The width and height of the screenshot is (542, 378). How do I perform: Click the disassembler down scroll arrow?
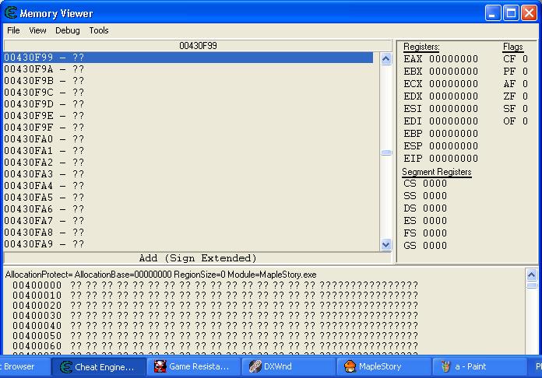pyautogui.click(x=385, y=245)
